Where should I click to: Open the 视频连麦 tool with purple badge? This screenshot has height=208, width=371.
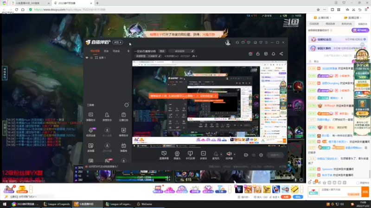pos(90,132)
